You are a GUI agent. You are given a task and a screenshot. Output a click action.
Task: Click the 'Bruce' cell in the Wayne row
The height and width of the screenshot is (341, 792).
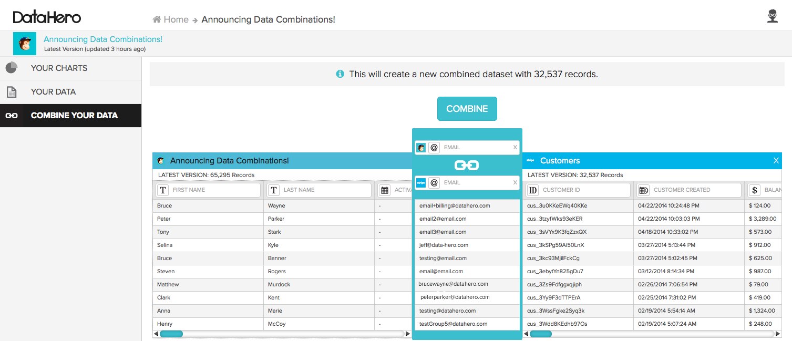208,206
